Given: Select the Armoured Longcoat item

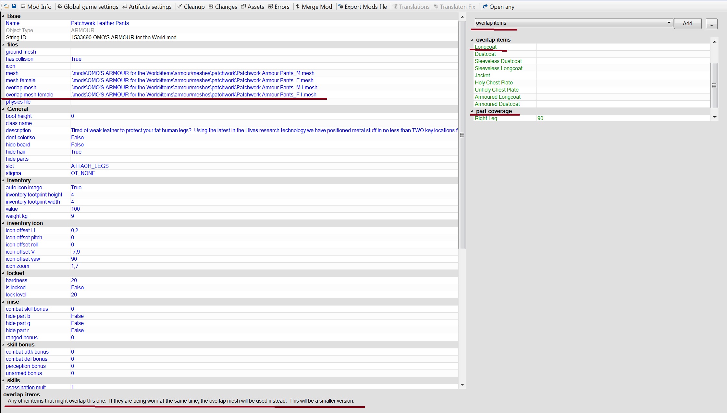Looking at the screenshot, I should click(x=498, y=97).
